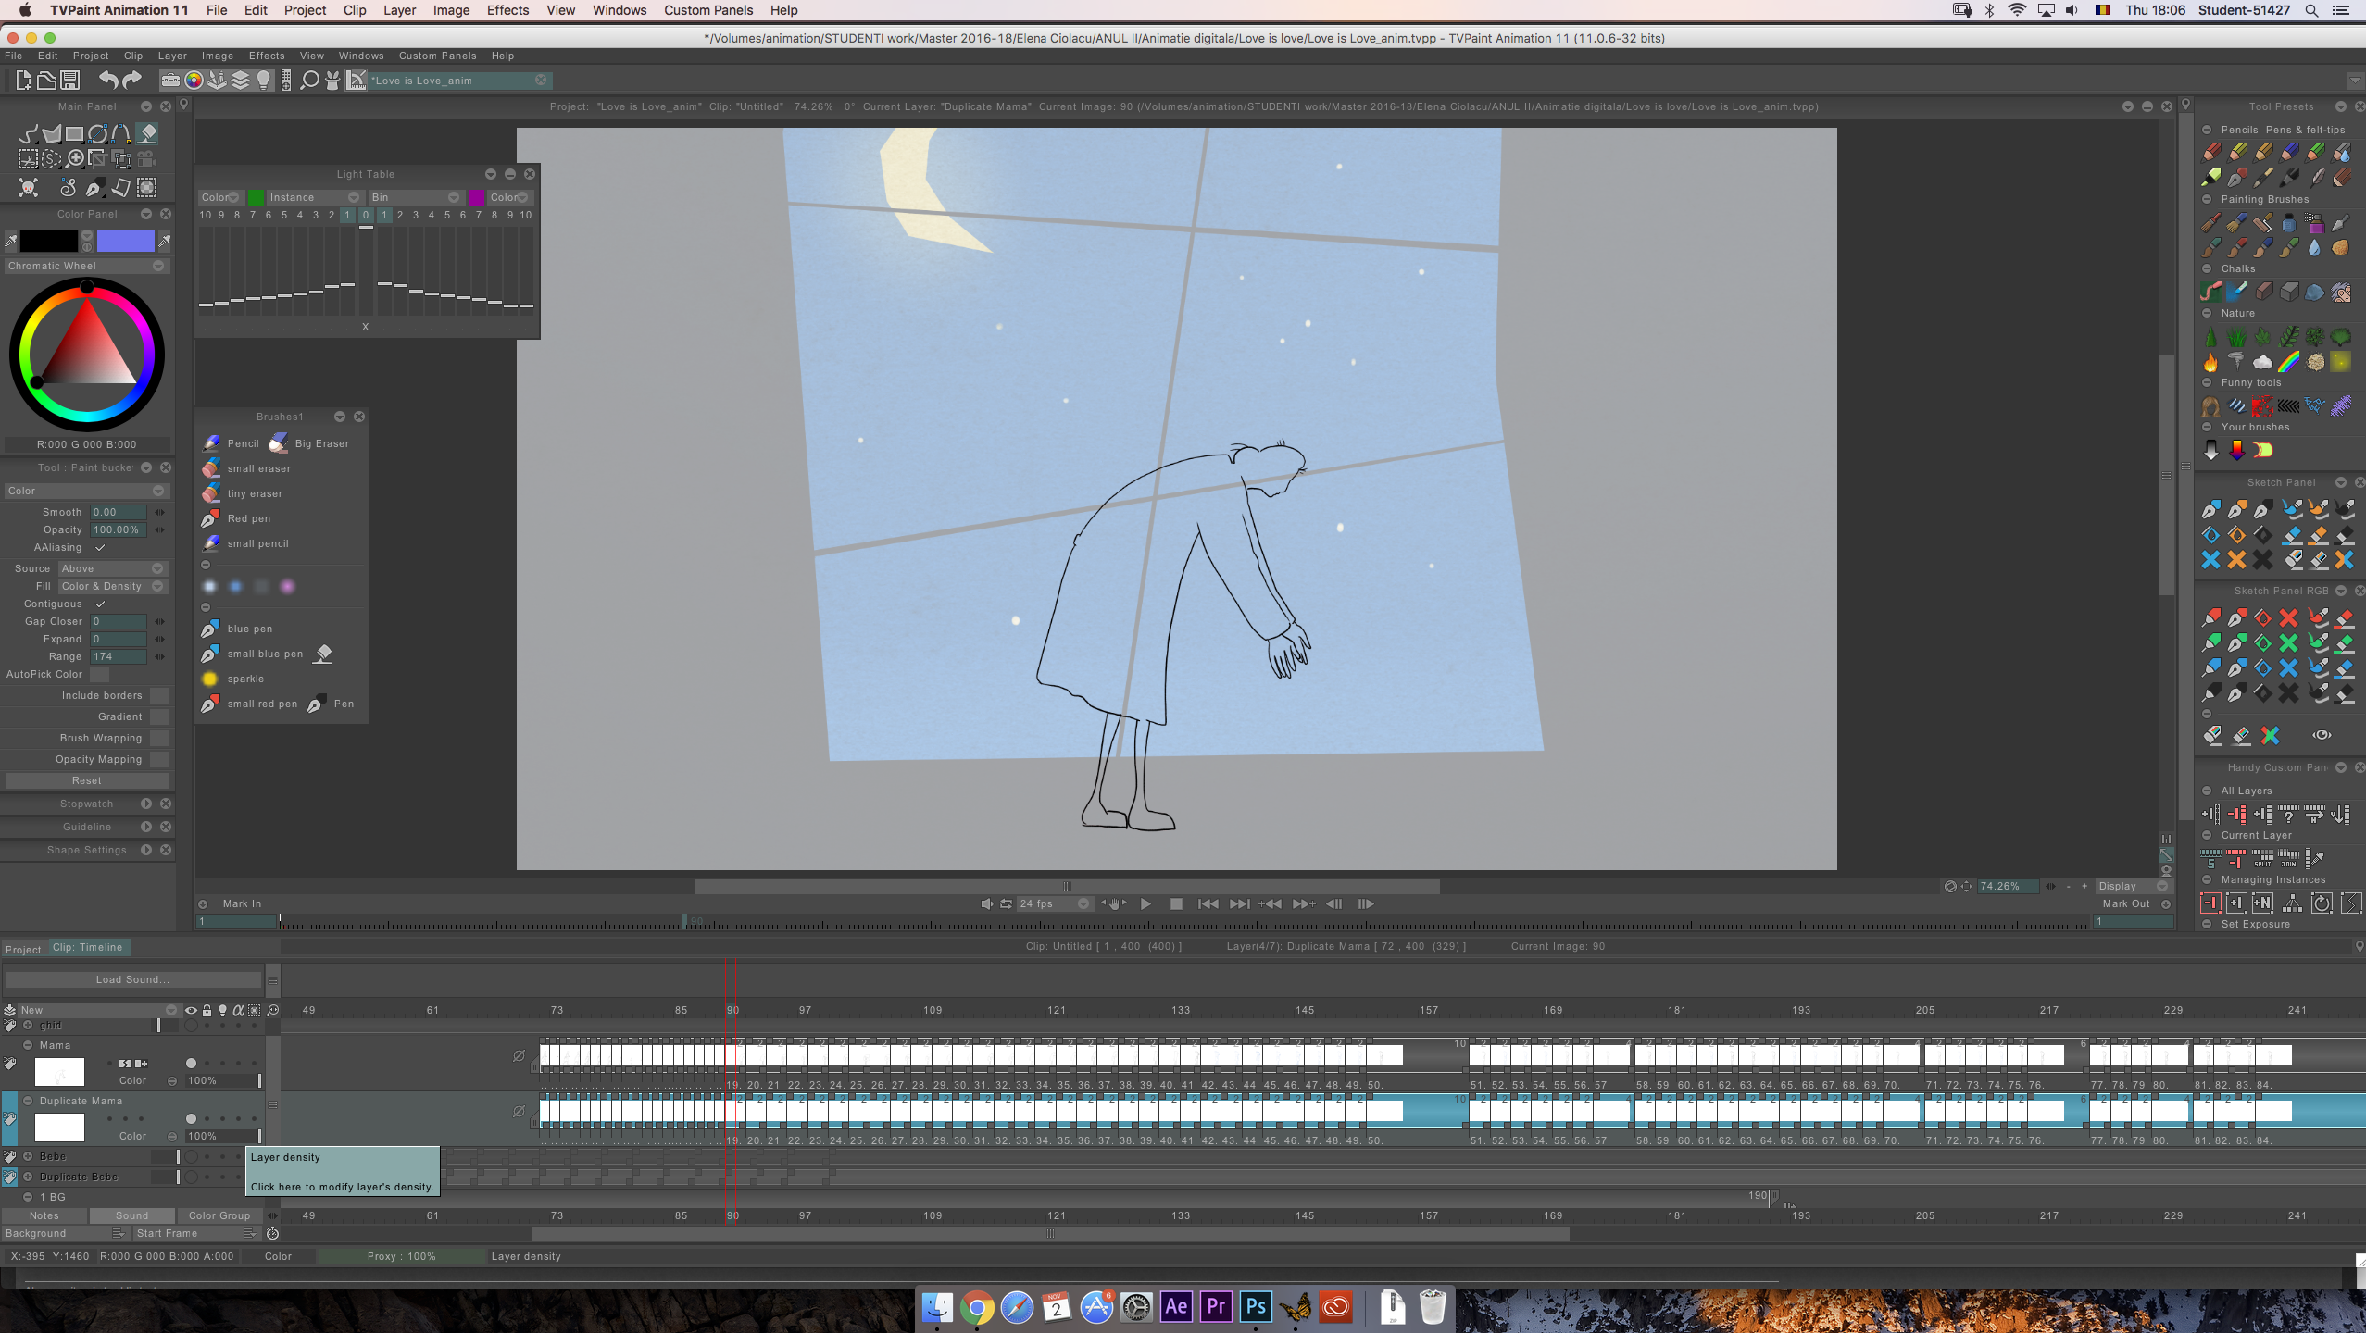The image size is (2366, 1333).
Task: Click the black A-pen color swatch
Action: pos(49,242)
